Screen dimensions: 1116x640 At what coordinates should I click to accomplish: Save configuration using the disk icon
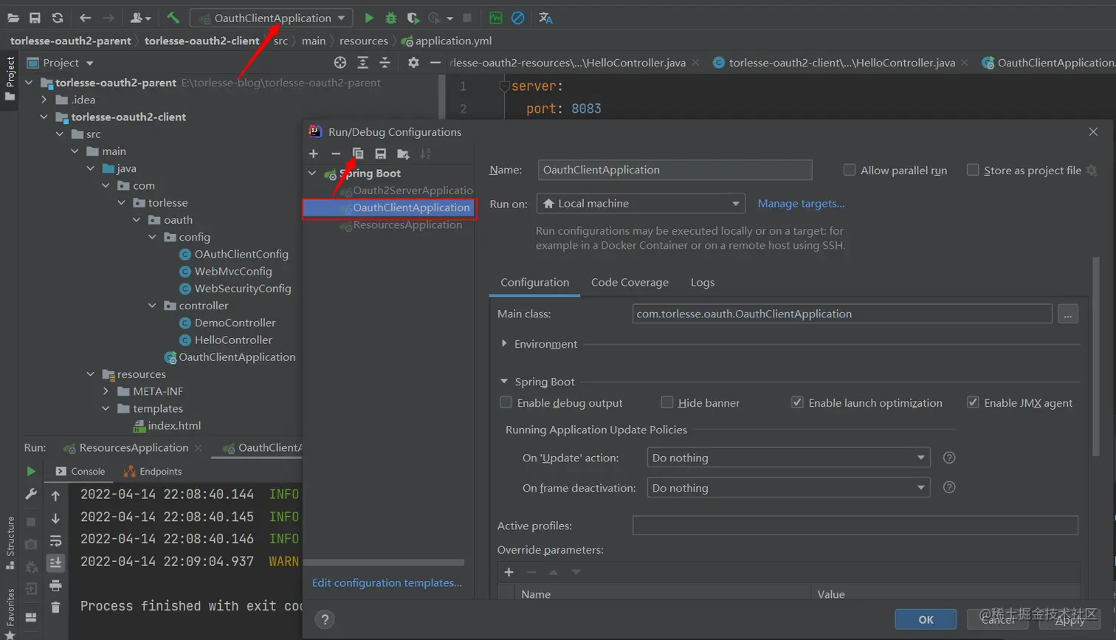click(x=380, y=154)
